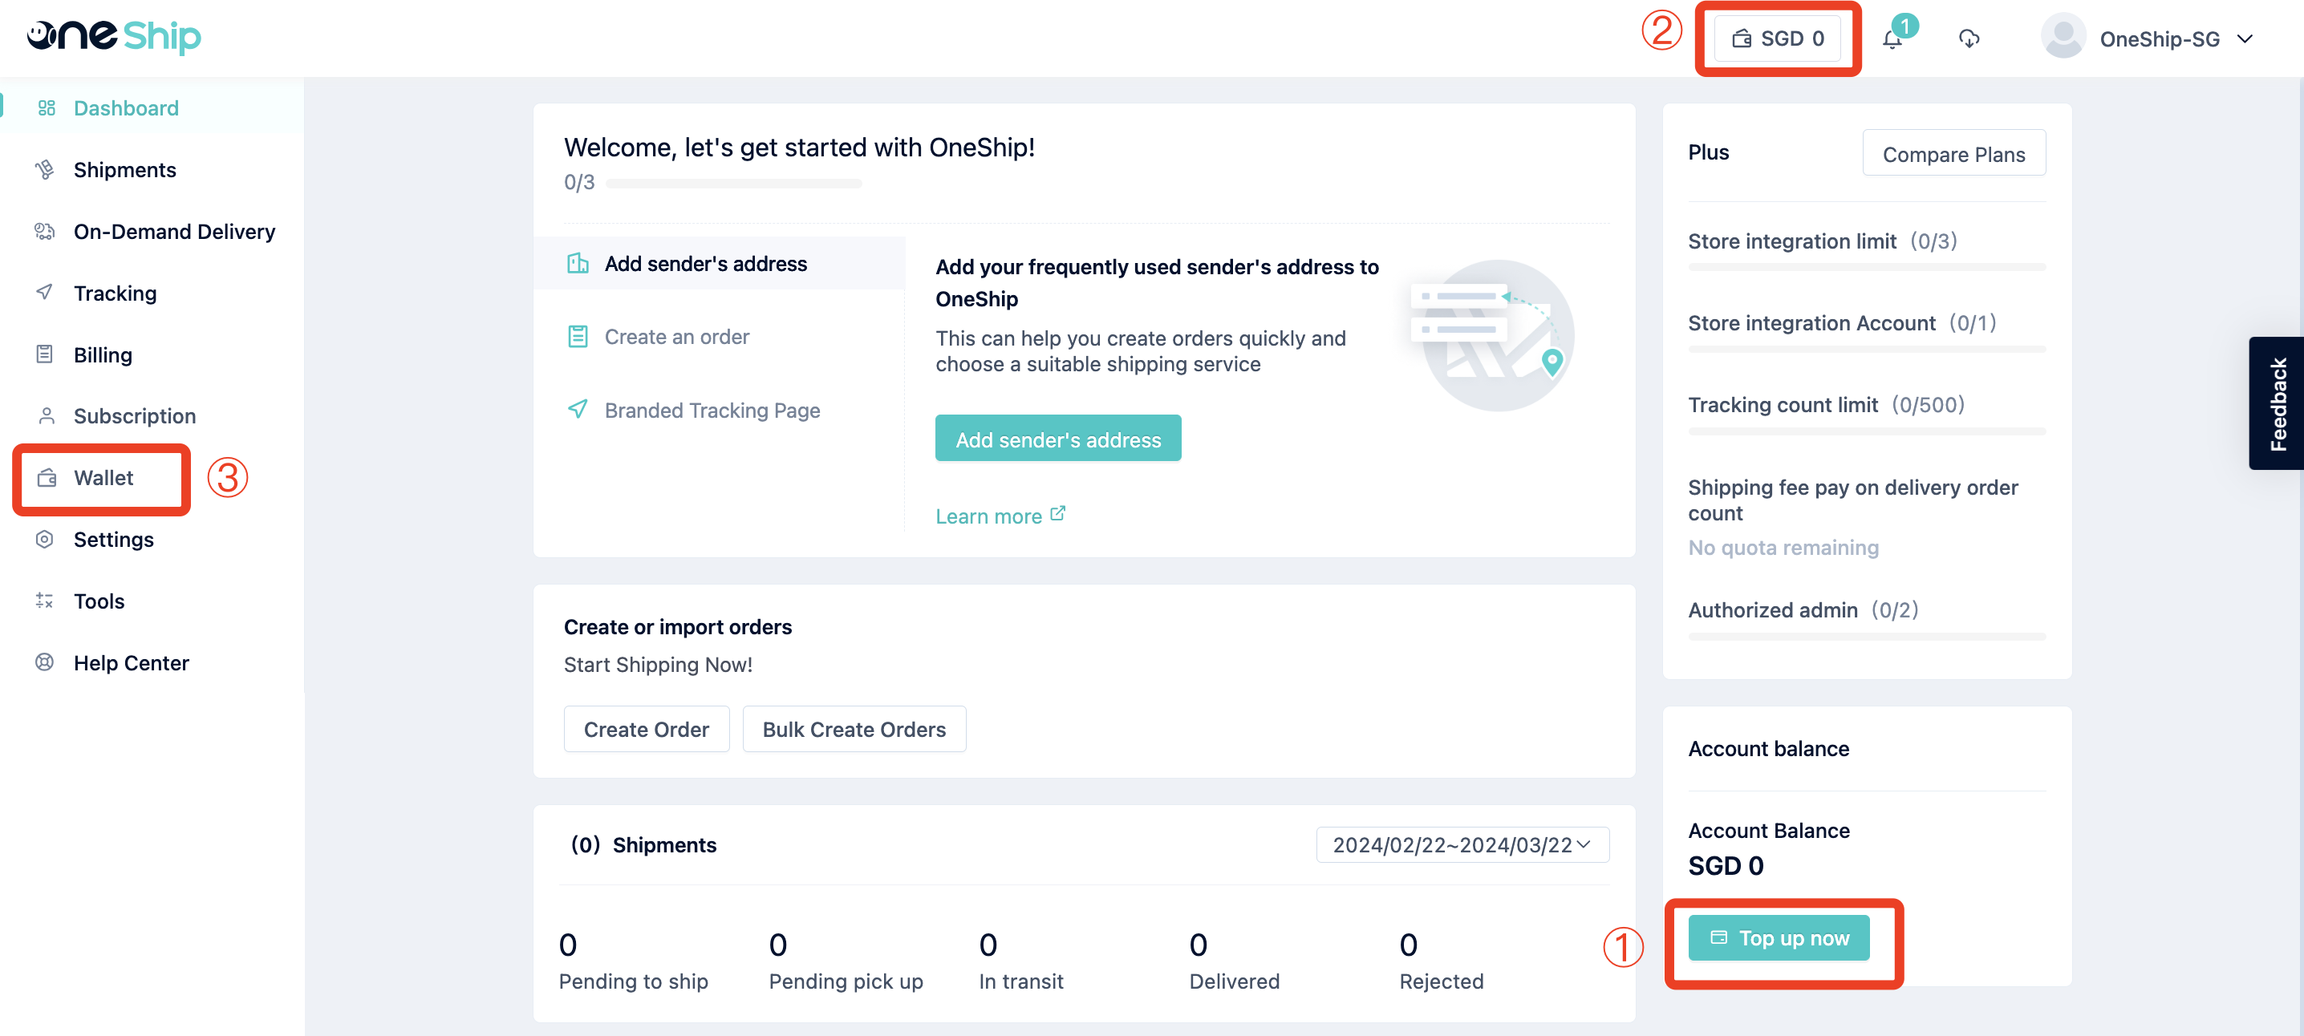The image size is (2304, 1036).
Task: Click Bulk Create Orders button
Action: 854,730
